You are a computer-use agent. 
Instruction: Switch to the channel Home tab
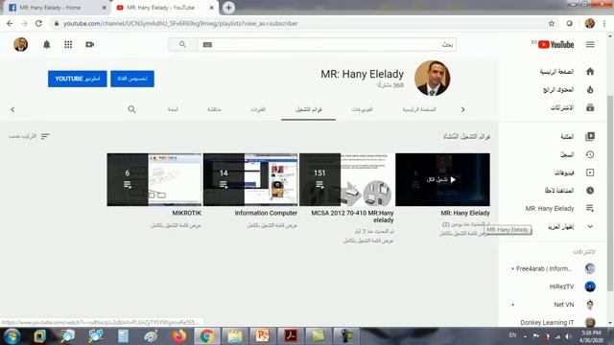(x=419, y=109)
